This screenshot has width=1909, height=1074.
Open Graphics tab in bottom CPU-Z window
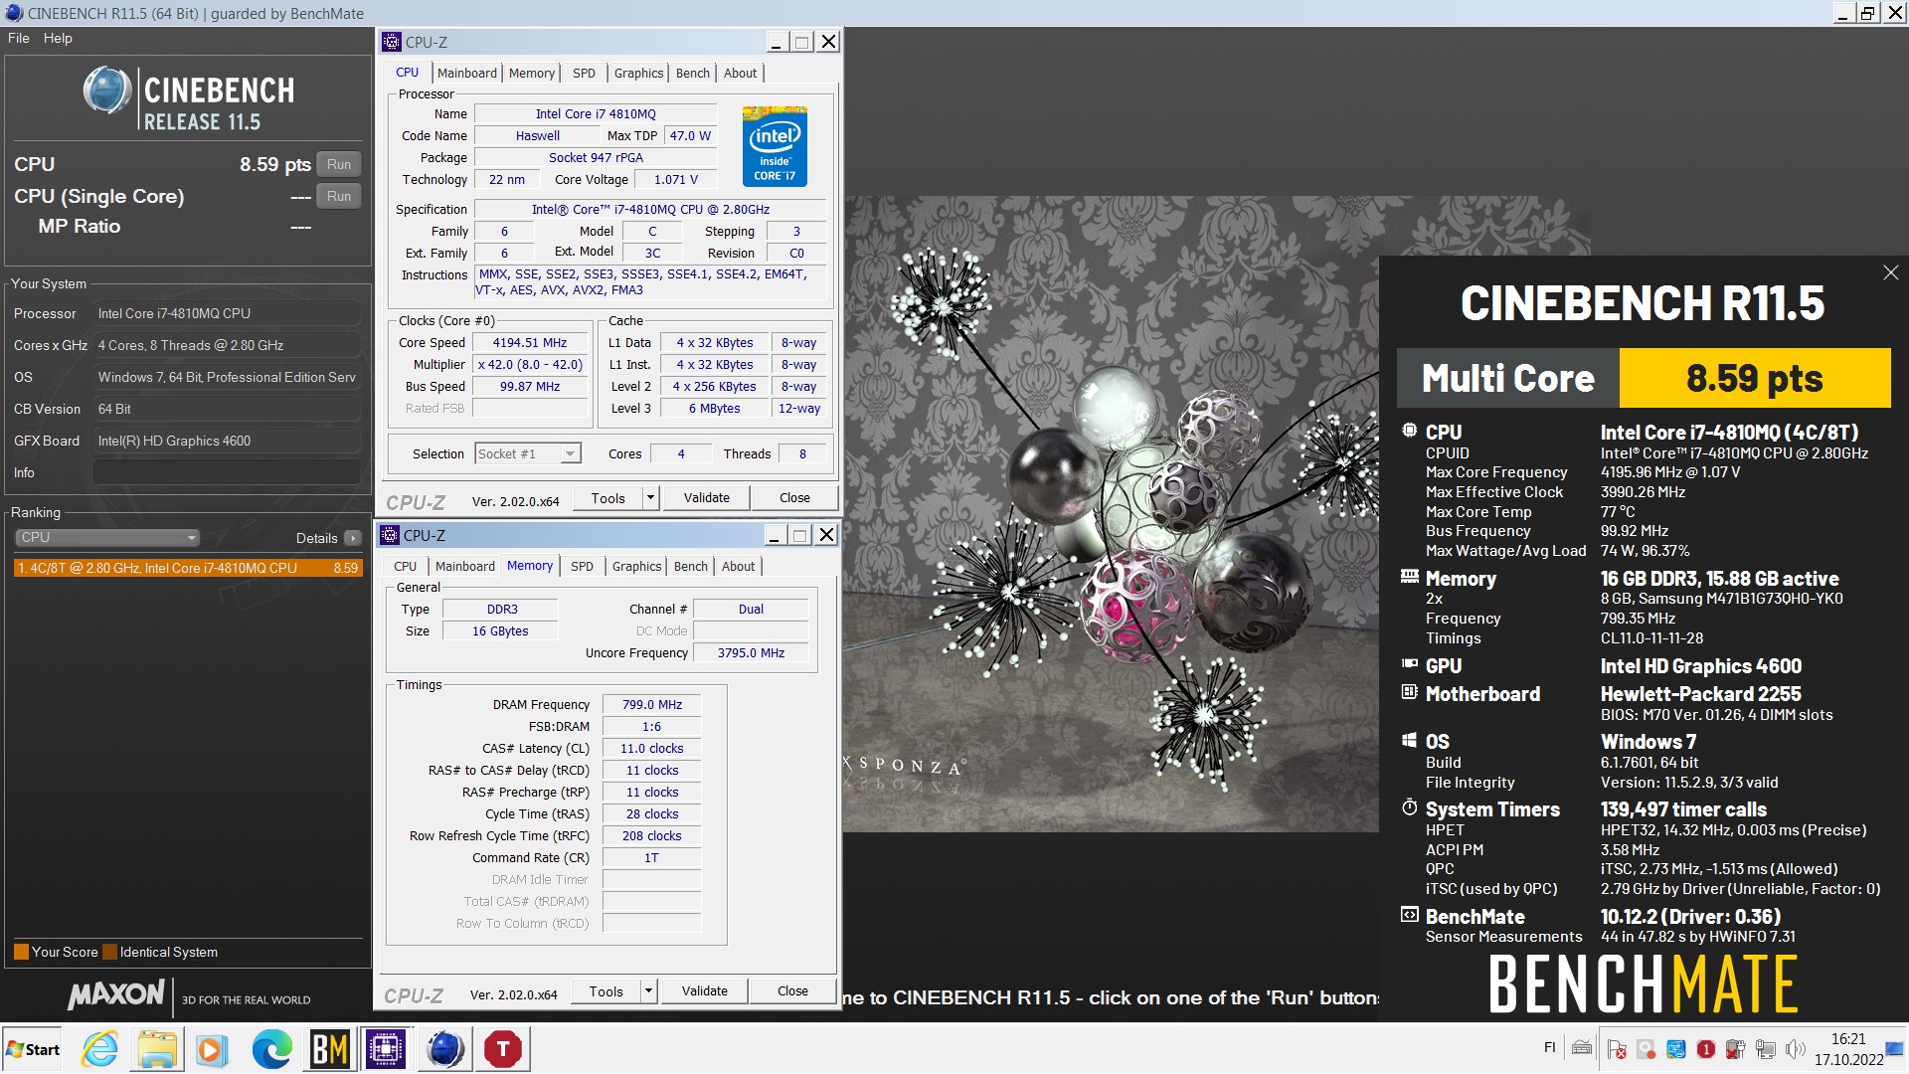click(x=636, y=567)
